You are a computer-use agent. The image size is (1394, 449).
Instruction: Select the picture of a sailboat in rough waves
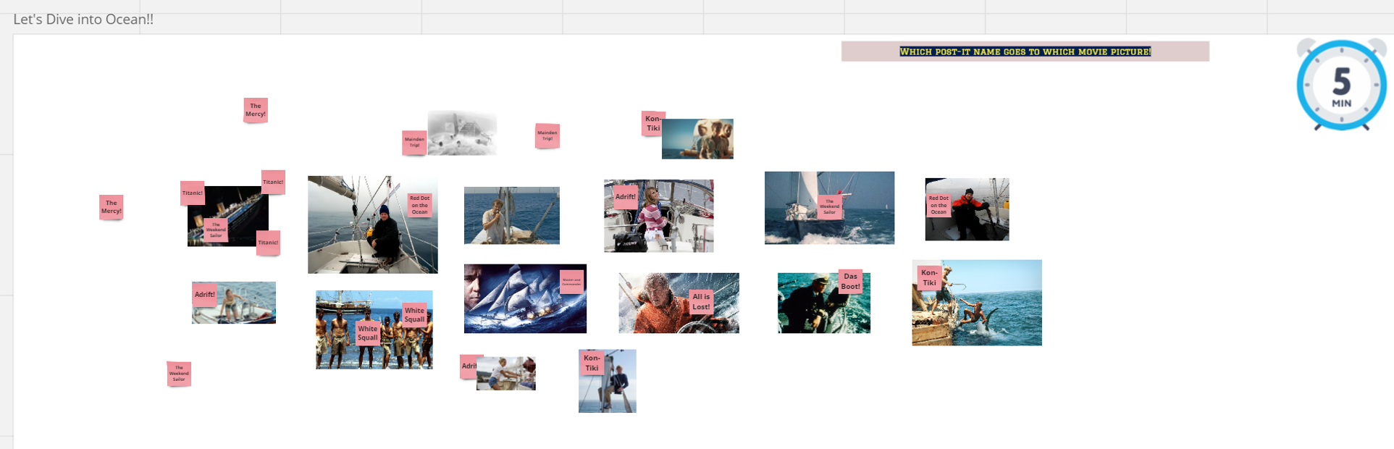coord(829,208)
